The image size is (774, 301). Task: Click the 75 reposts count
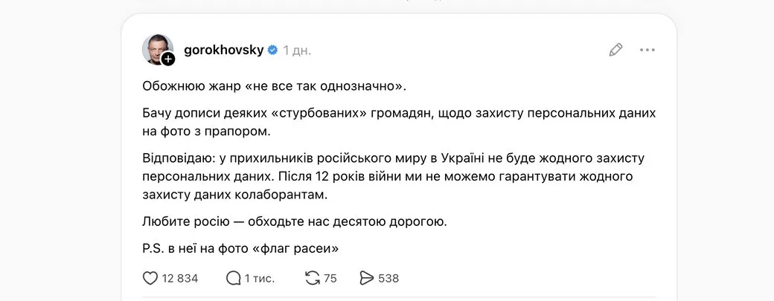pyautogui.click(x=330, y=279)
